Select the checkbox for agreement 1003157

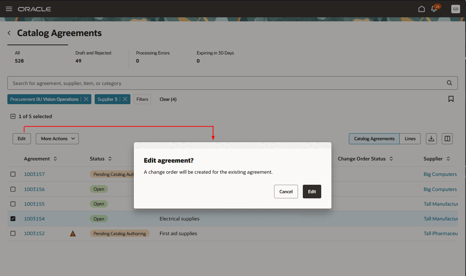pyautogui.click(x=13, y=174)
